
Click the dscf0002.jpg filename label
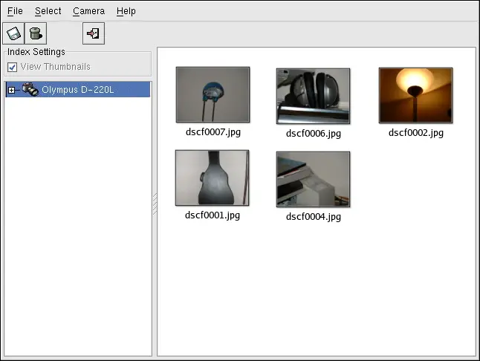click(x=415, y=133)
